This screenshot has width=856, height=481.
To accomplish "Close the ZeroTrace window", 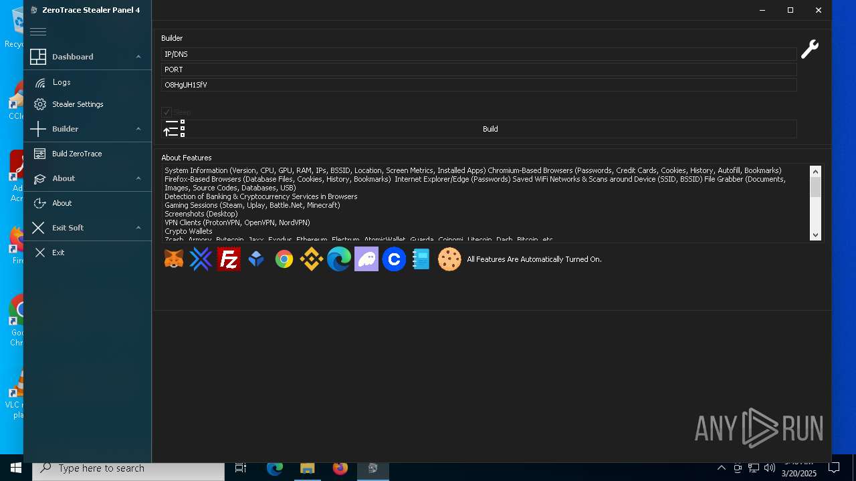I will pos(818,10).
